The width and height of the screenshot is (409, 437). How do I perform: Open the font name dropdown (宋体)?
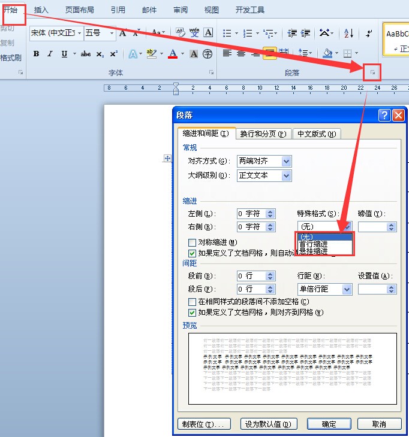click(80, 33)
